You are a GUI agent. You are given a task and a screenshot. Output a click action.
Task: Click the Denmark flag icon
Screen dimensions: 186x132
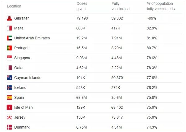(9, 127)
